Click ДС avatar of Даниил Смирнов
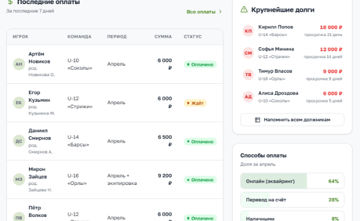Image resolution: width=360 pixels, height=221 pixels. coord(19,141)
